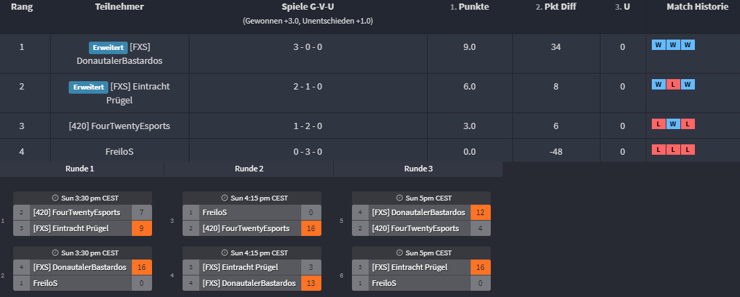Viewport: 740px width, 297px height.
Task: Click clock icon above Runde 1 FourTwentyEsports–Eintracht Prügel match
Action: point(55,198)
